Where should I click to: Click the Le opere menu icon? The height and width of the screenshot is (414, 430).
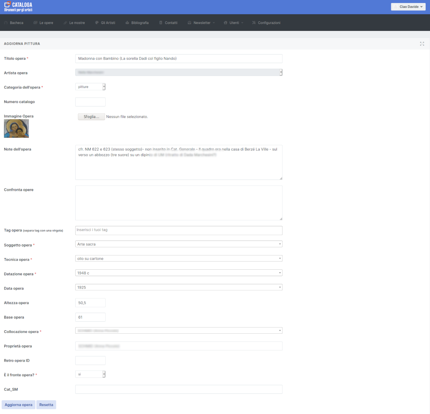pyautogui.click(x=35, y=23)
